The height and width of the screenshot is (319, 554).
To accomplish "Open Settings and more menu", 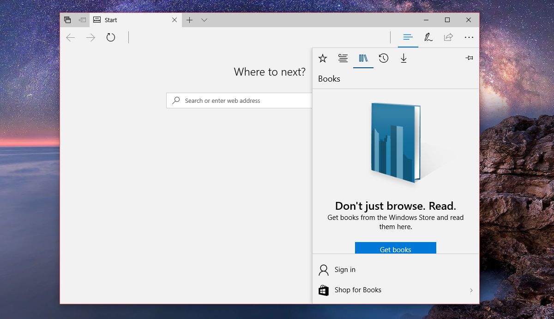I will click(x=469, y=37).
